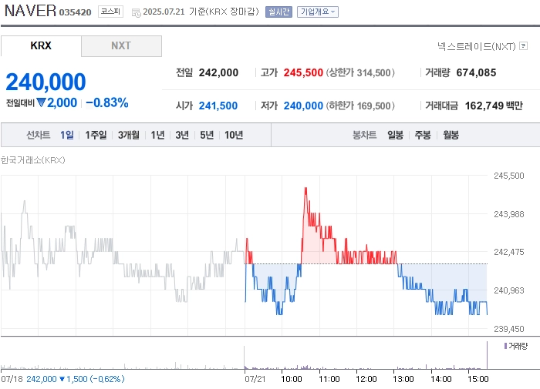Click the 거래량 legend marker icon
Viewport: 540px width, 389px height.
pyautogui.click(x=505, y=346)
